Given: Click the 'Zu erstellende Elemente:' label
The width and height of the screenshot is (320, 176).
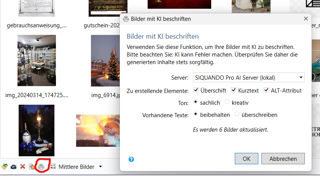Looking at the screenshot, I should pos(158,91).
